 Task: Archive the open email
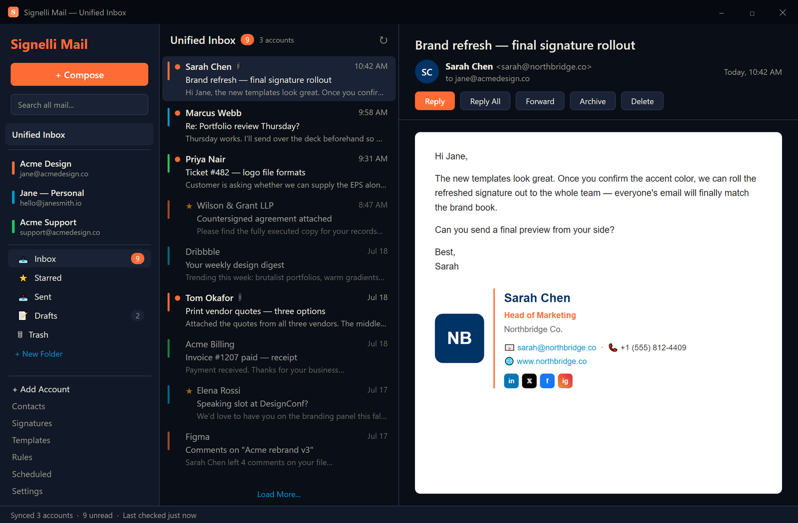click(593, 101)
